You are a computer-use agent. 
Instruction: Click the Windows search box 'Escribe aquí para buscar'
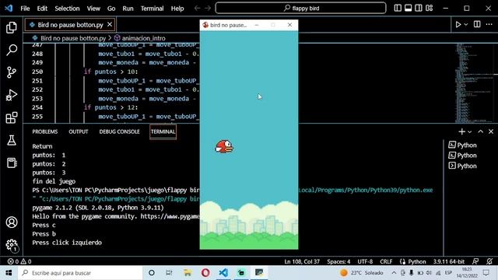point(80,273)
